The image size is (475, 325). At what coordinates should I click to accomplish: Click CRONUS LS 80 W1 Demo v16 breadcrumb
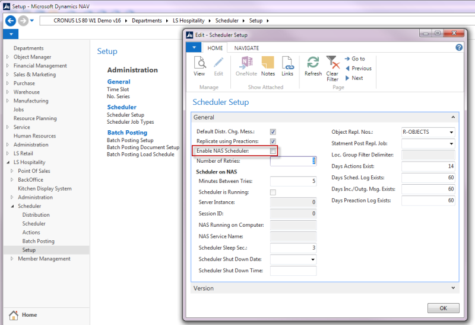pyautogui.click(x=87, y=21)
